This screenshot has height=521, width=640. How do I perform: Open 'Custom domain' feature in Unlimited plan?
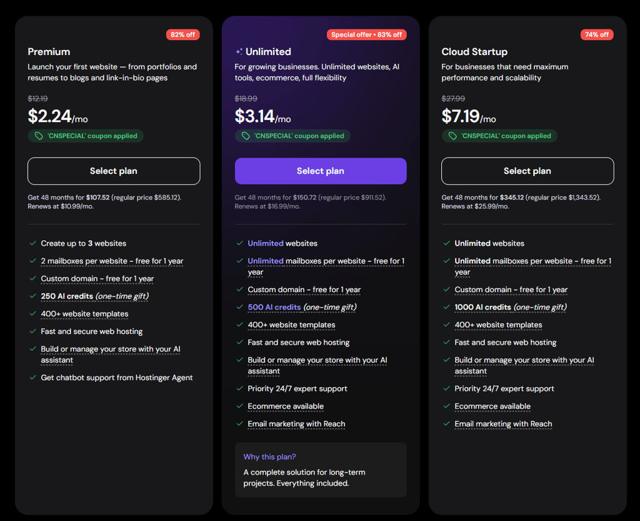click(x=304, y=290)
